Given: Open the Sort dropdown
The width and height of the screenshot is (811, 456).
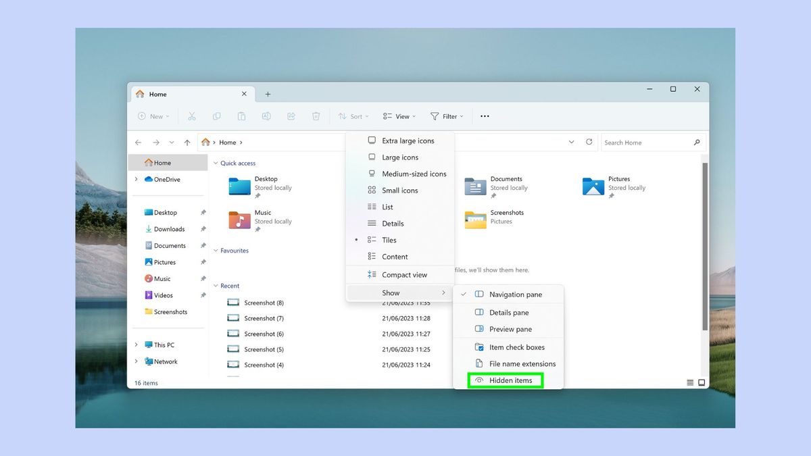Looking at the screenshot, I should pyautogui.click(x=353, y=116).
